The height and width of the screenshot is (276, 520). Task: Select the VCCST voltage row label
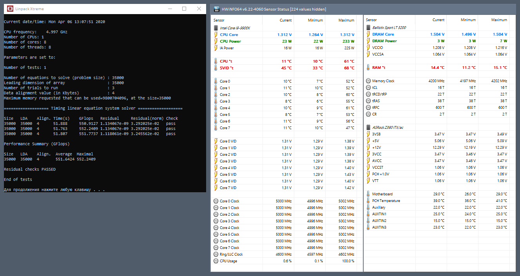click(x=378, y=167)
